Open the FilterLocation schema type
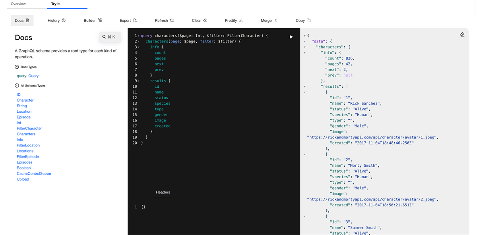 28,145
